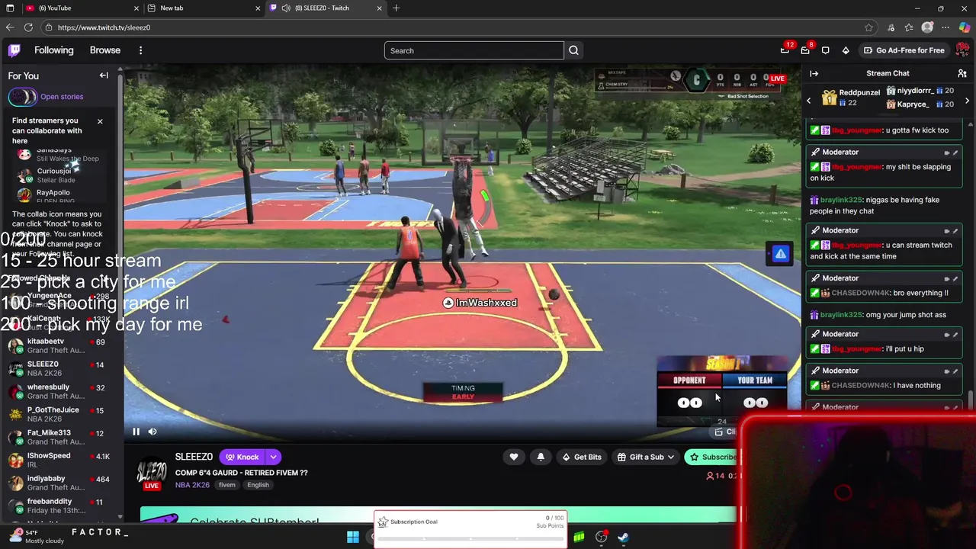Viewport: 976px width, 549px height.
Task: Open the Copilot icon in the browser
Action: (x=965, y=27)
